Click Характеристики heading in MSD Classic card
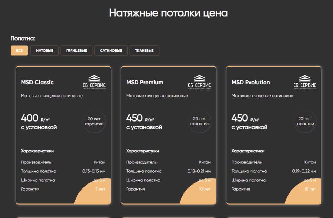The height and width of the screenshot is (218, 333). pos(37,151)
